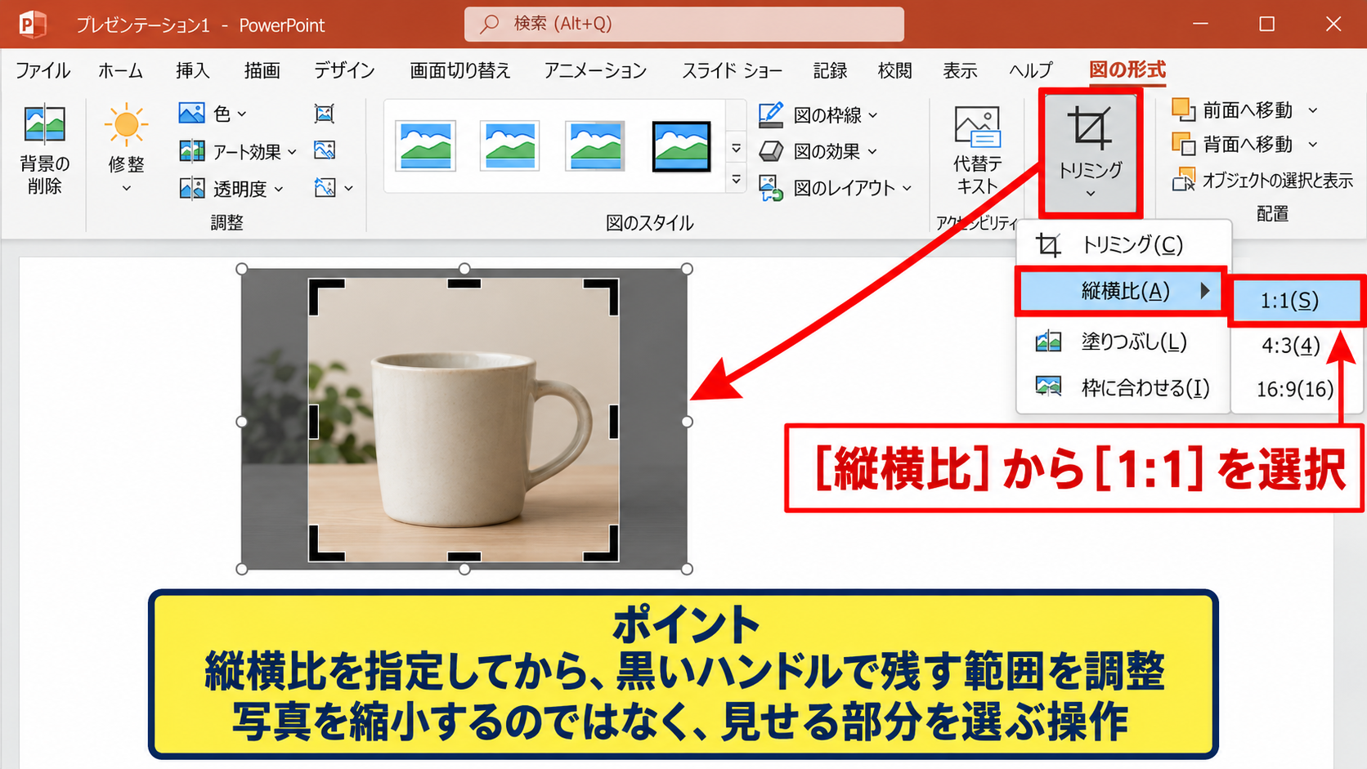
Task: Open オブジェクトの選択と表示 selection pane
Action: point(1263,180)
